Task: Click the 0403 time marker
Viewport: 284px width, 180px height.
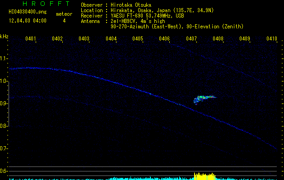Action: click(84, 39)
